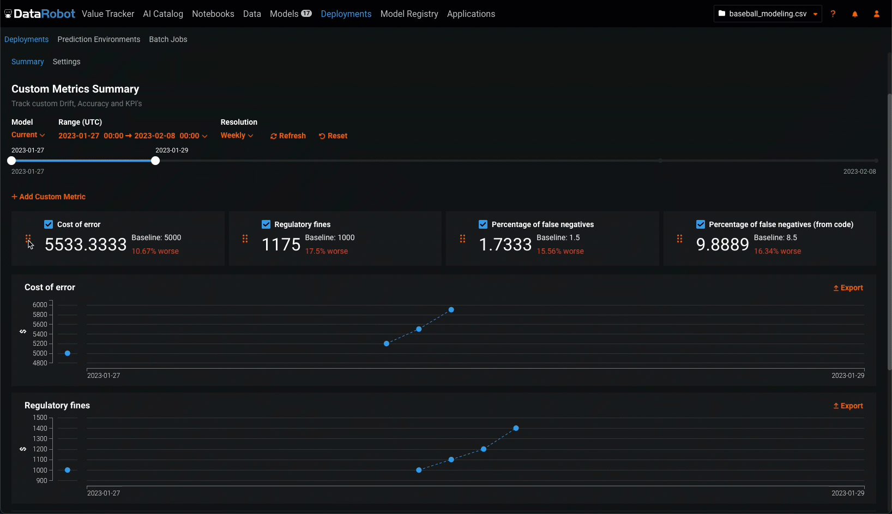Open the Weekly resolution dropdown
The width and height of the screenshot is (892, 514).
237,136
